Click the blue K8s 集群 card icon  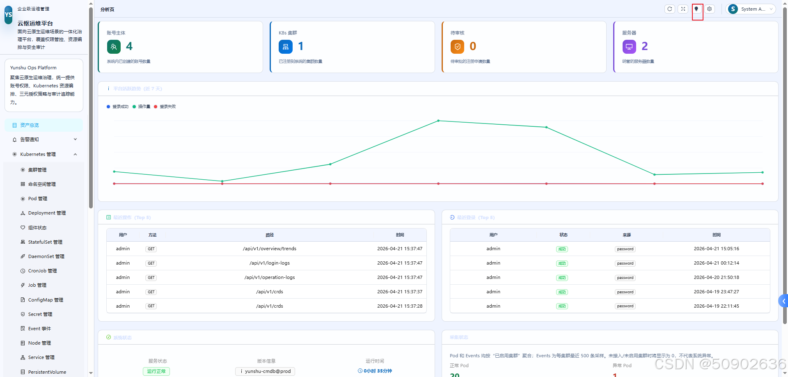tap(286, 47)
